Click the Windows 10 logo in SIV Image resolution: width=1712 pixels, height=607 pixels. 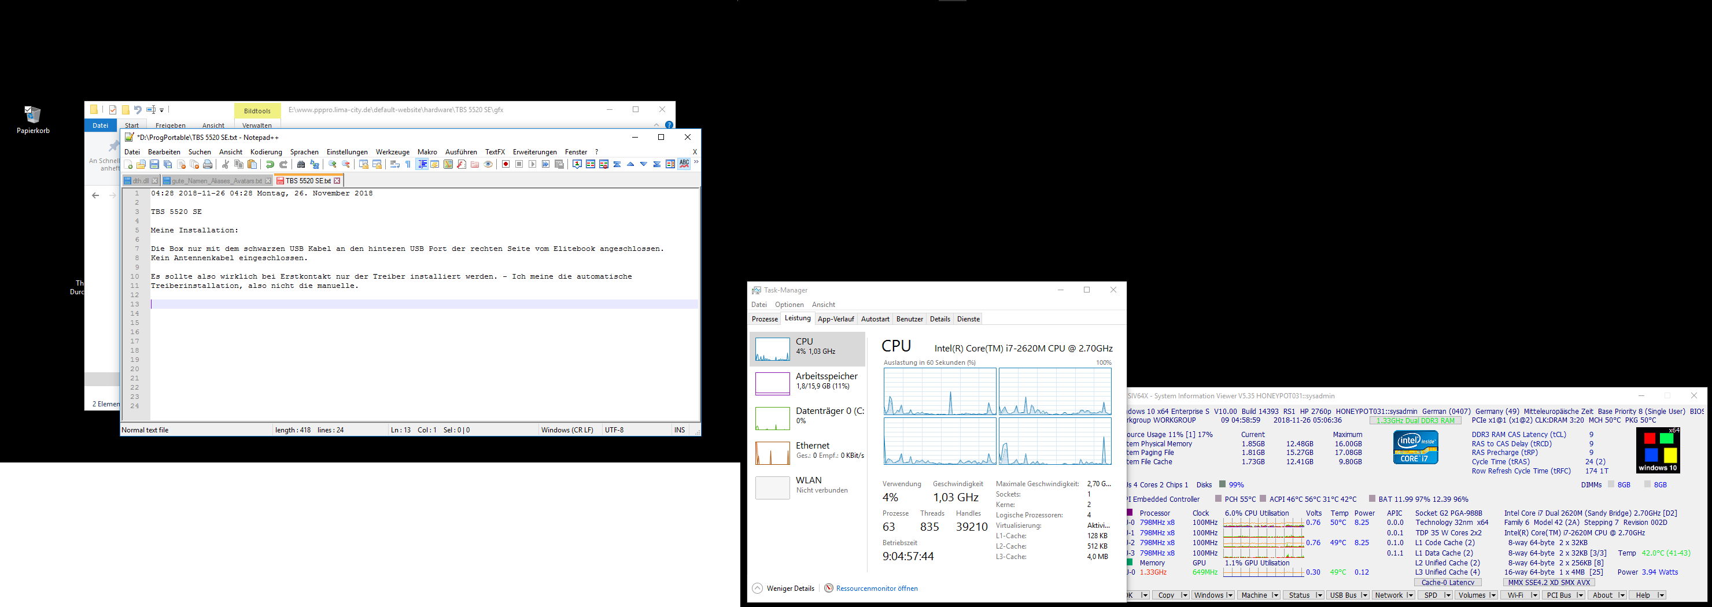point(1658,450)
